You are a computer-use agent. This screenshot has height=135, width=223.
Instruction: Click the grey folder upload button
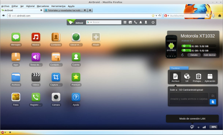[x=213, y=96]
